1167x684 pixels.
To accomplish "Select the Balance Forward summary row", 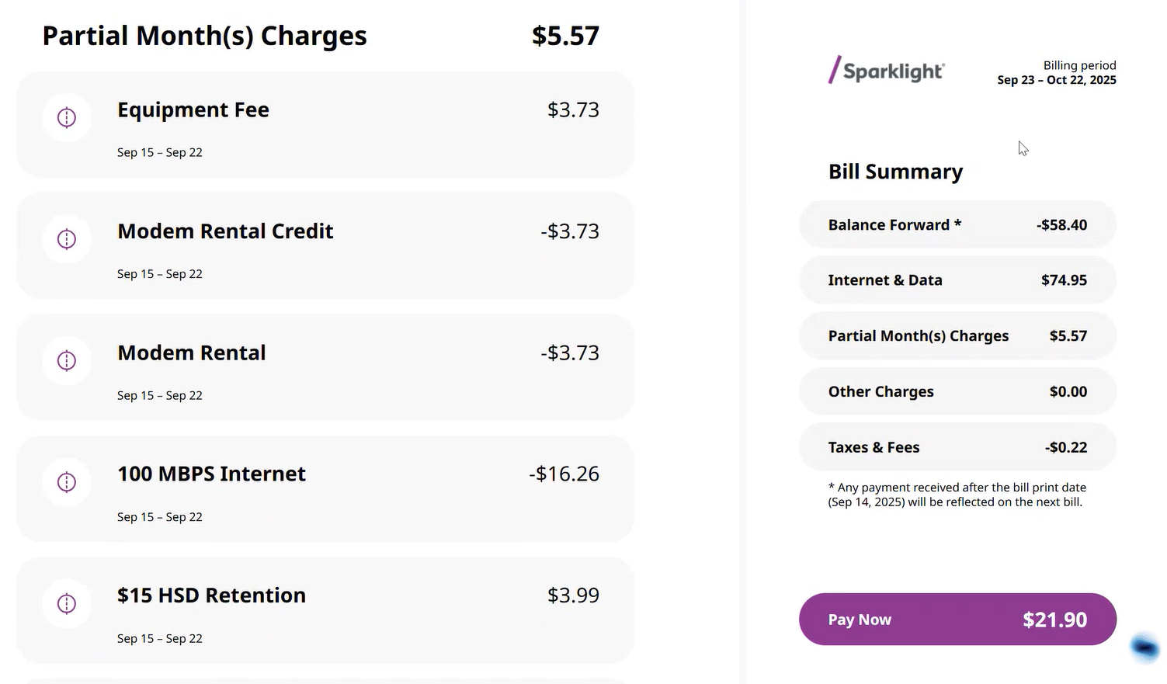I will click(x=957, y=225).
